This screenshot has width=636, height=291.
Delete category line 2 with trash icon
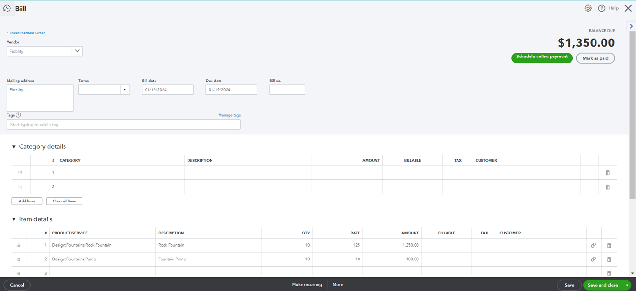(x=607, y=187)
